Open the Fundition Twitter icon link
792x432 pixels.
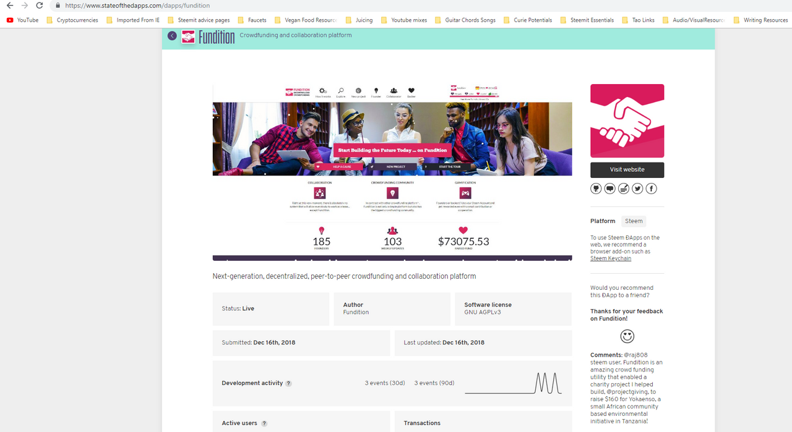pos(637,188)
